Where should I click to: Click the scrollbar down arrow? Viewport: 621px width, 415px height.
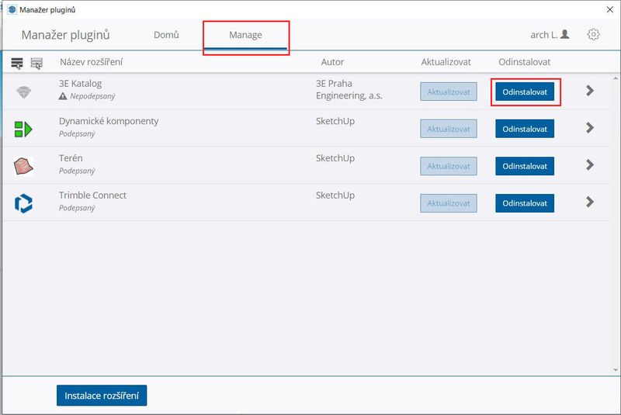(x=616, y=370)
